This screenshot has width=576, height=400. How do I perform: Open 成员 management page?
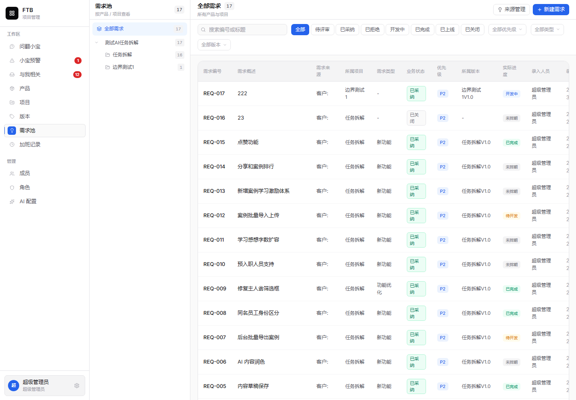(45, 173)
